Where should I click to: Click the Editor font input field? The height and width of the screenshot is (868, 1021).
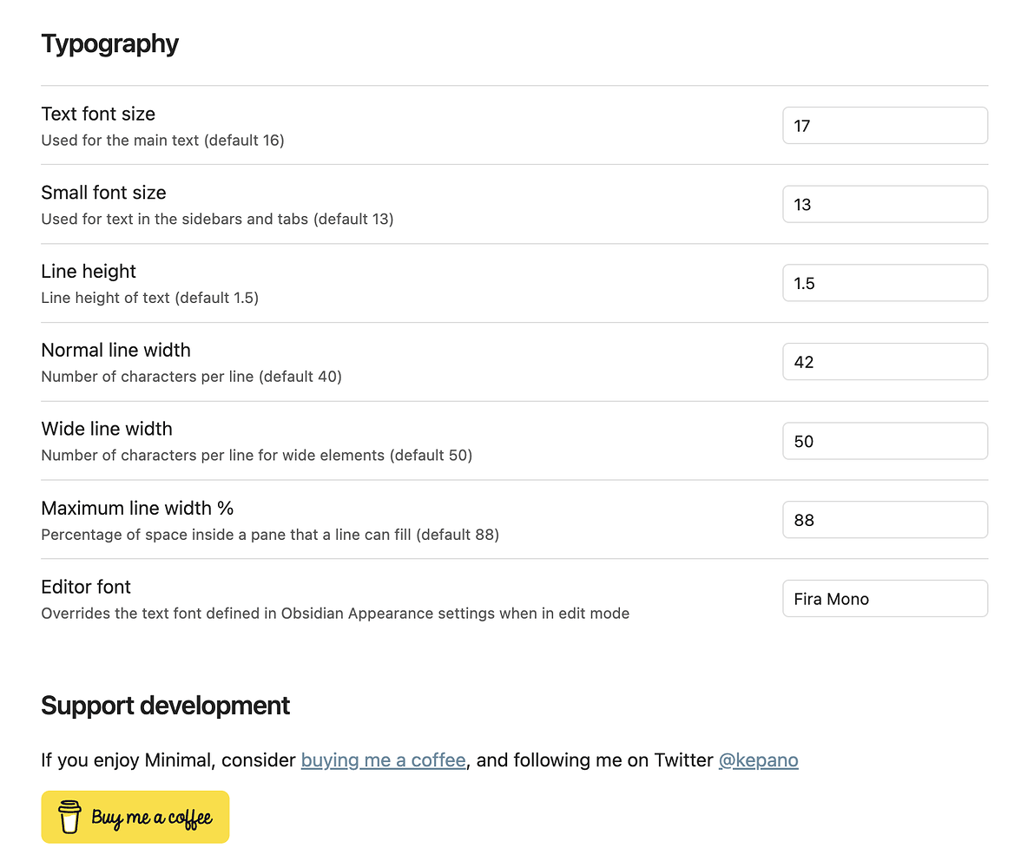885,599
